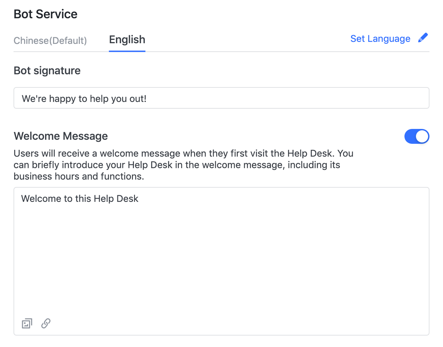
Task: Click the white knob of the Welcome Message switch
Action: [x=422, y=137]
